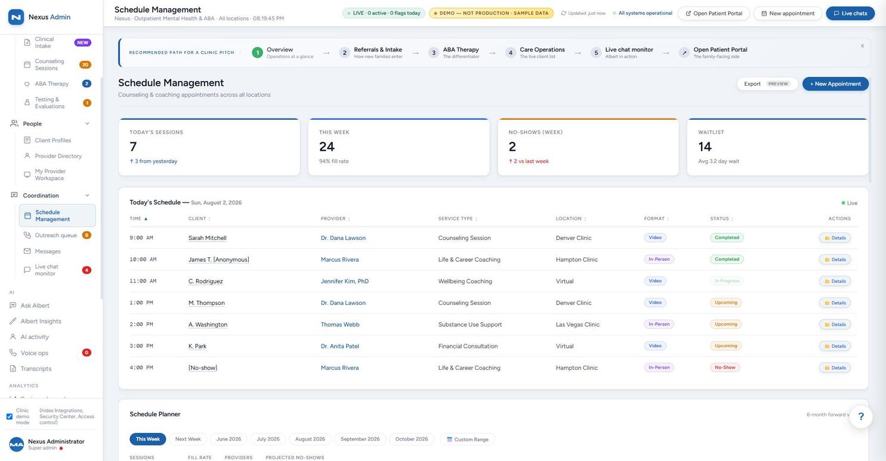Image resolution: width=886 pixels, height=461 pixels.
Task: Click the refresh Updated icon
Action: point(563,13)
